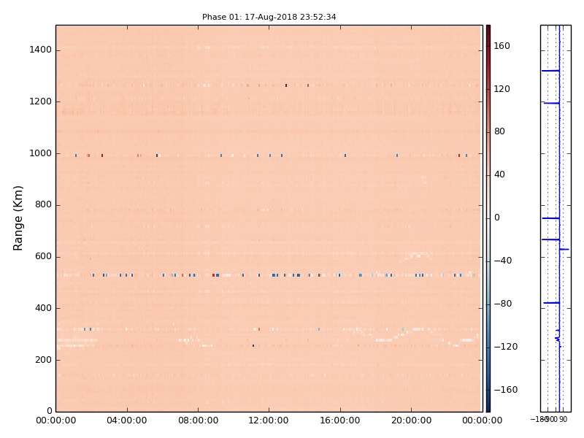Image resolution: width=584 pixels, height=438 pixels.
Task: Select the 80 label on the colorbar
Action: 499,131
